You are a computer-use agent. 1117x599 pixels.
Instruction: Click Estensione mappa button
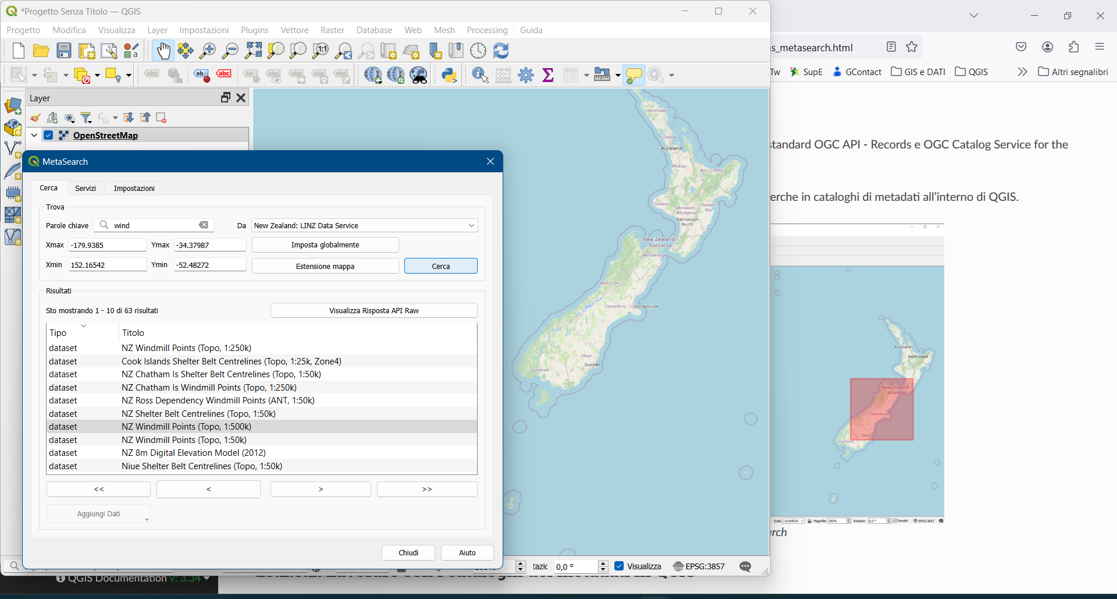point(325,266)
